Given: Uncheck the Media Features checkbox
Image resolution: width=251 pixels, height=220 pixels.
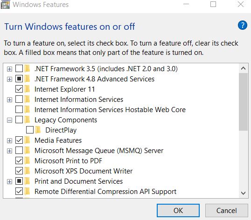Looking at the screenshot, I should (x=19, y=140).
